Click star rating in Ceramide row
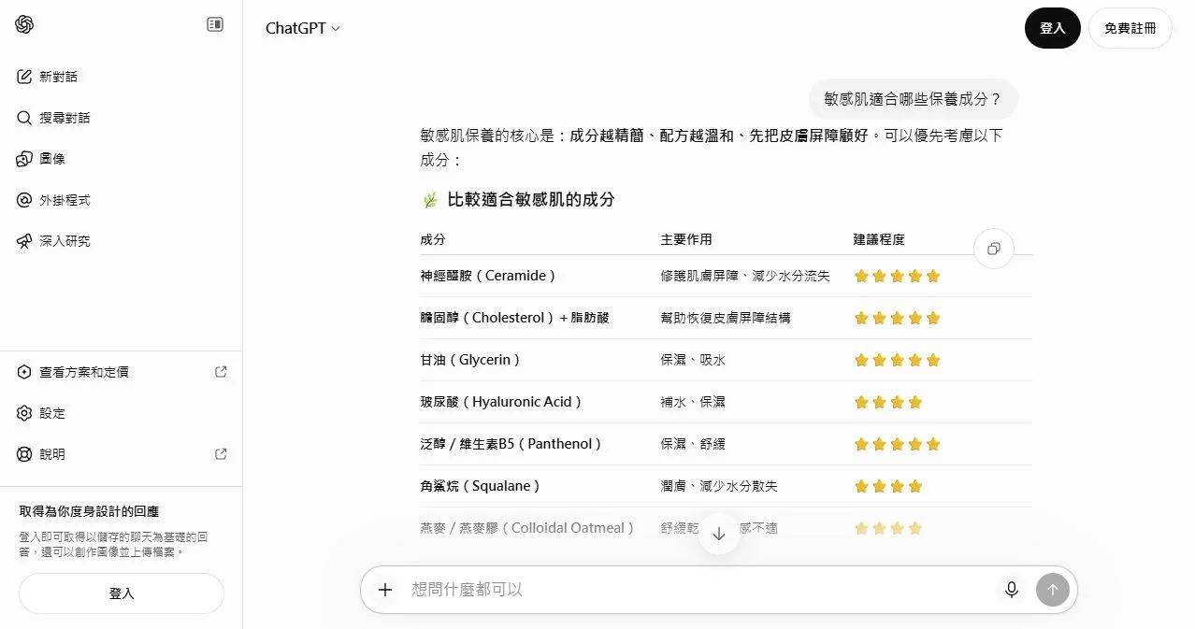Screen dimensions: 1195x629 pyautogui.click(x=897, y=276)
